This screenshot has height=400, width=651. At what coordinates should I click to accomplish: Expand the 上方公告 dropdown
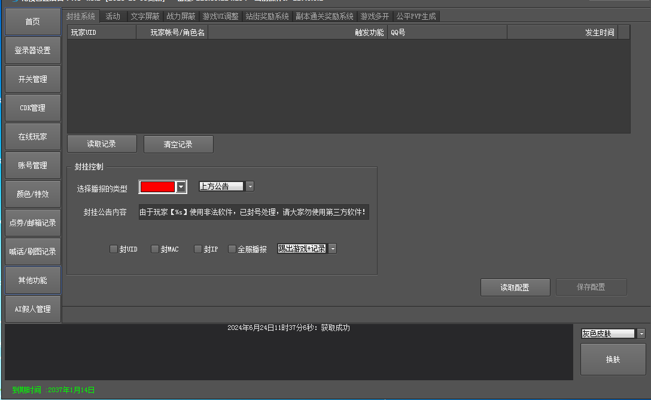click(x=250, y=186)
